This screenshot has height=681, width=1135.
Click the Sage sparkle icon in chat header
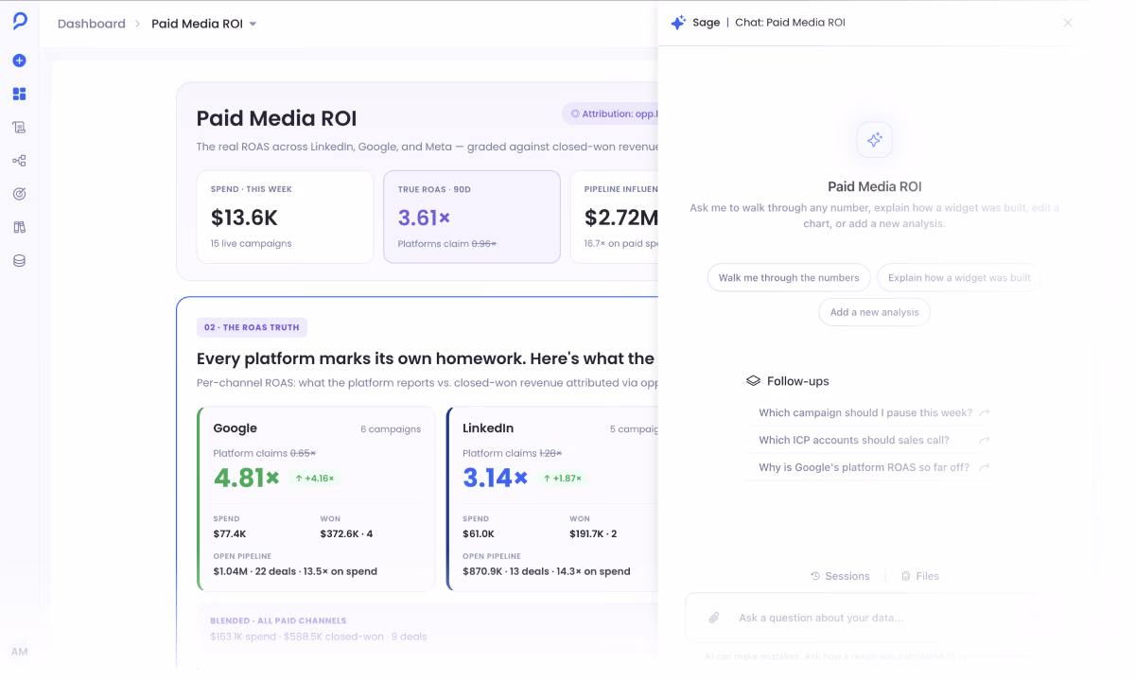678,23
